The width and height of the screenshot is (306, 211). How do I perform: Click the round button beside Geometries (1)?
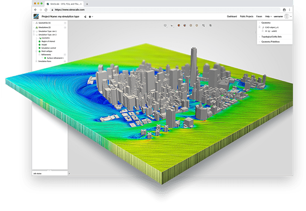(65, 23)
